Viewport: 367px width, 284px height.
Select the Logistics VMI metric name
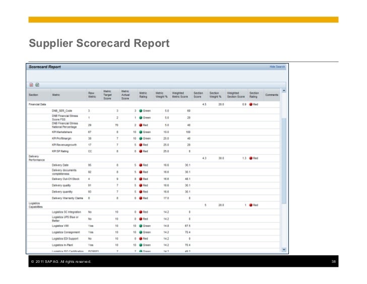(60, 226)
